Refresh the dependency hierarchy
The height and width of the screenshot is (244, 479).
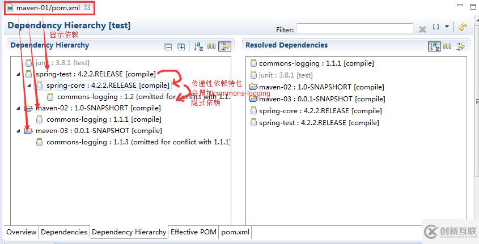point(463,27)
